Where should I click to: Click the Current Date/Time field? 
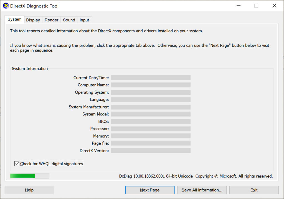pos(151,77)
